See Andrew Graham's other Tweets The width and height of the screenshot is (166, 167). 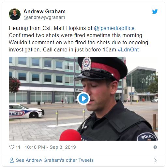tap(55, 160)
